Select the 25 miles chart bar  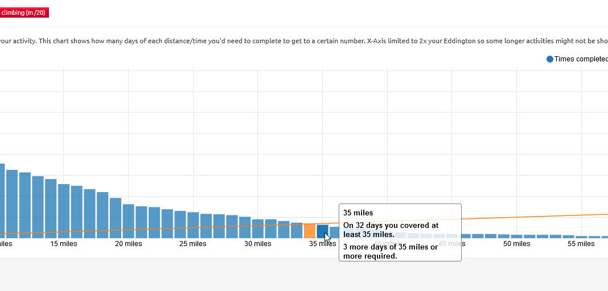coord(193,225)
